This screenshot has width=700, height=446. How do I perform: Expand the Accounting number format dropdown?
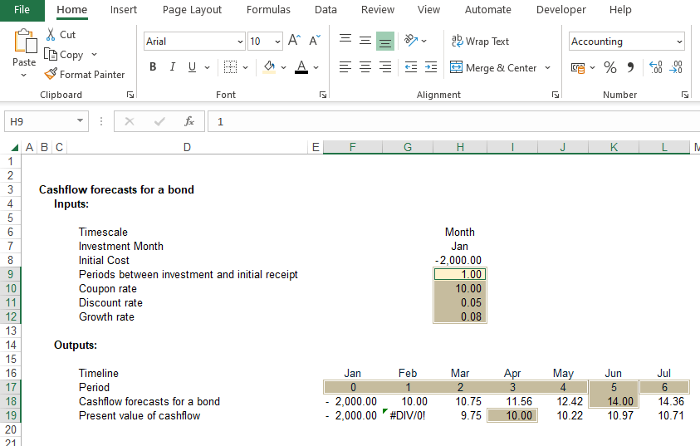pyautogui.click(x=679, y=42)
